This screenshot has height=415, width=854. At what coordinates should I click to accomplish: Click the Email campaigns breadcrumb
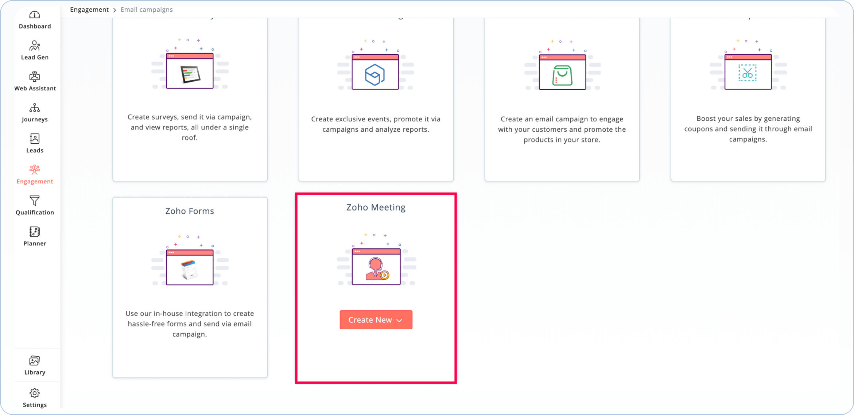(147, 10)
